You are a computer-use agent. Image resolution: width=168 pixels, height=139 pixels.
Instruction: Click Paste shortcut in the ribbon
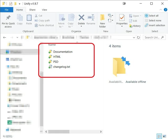tap(44, 25)
